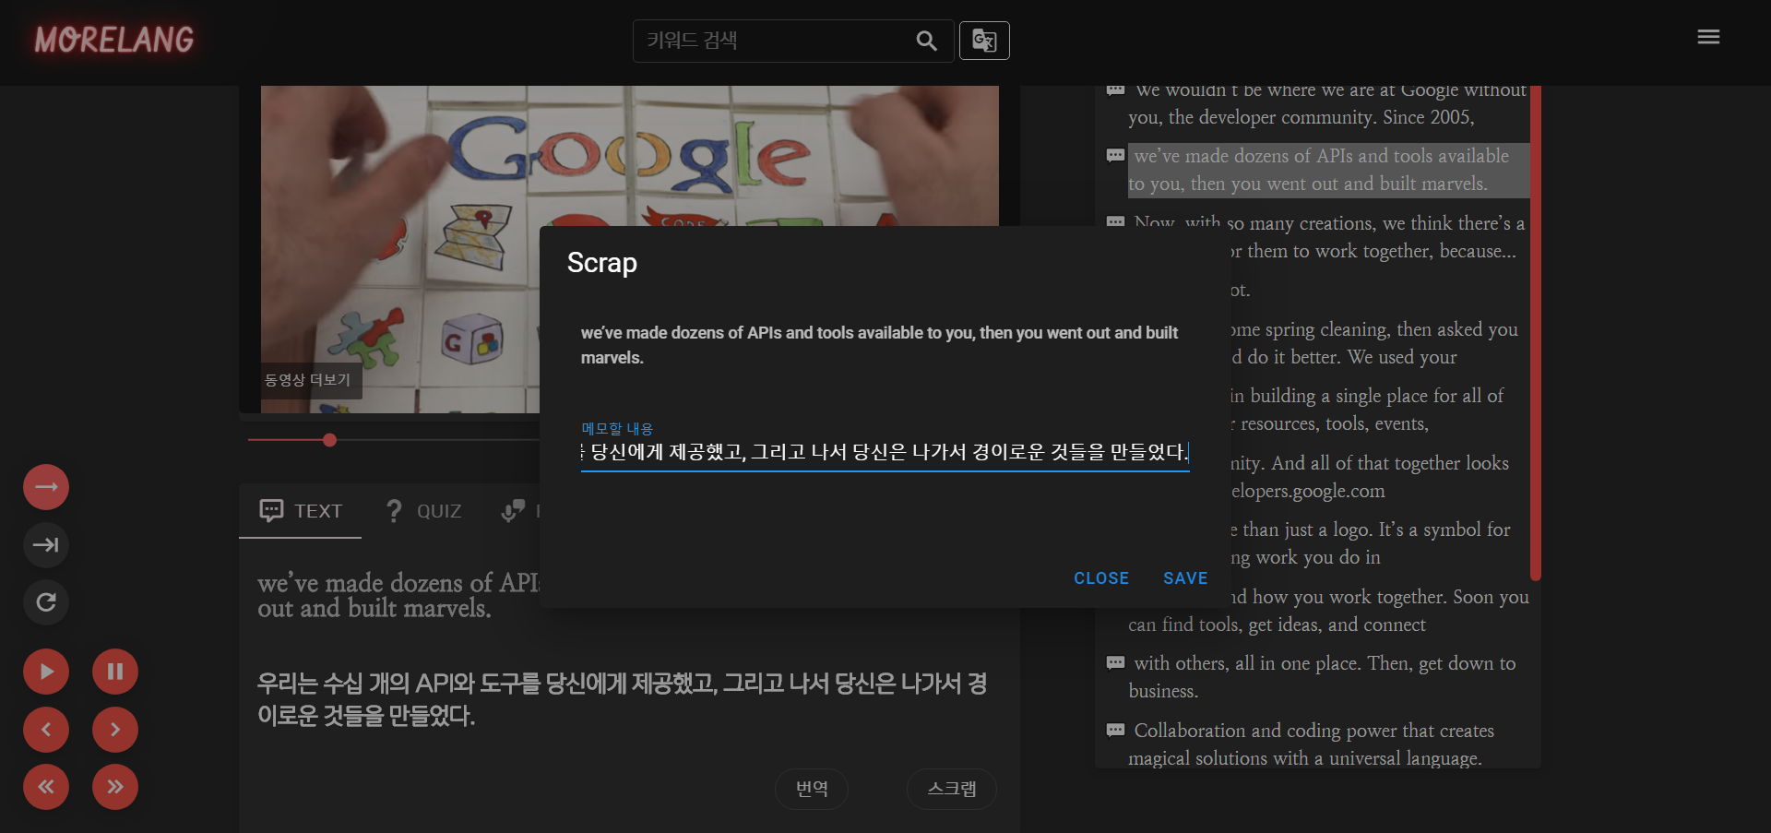
Task: Click the red right-arrow button
Action: (x=46, y=487)
